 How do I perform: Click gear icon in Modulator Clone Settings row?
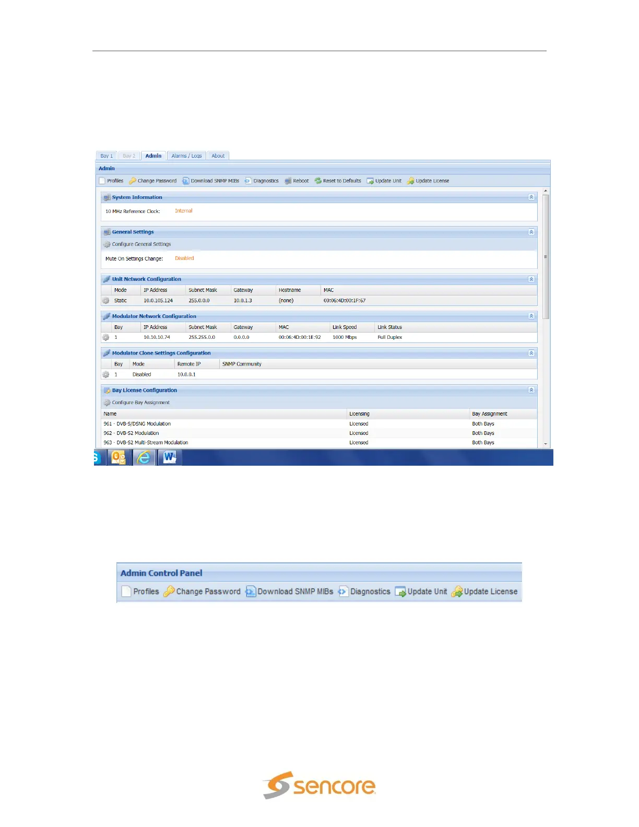point(106,374)
